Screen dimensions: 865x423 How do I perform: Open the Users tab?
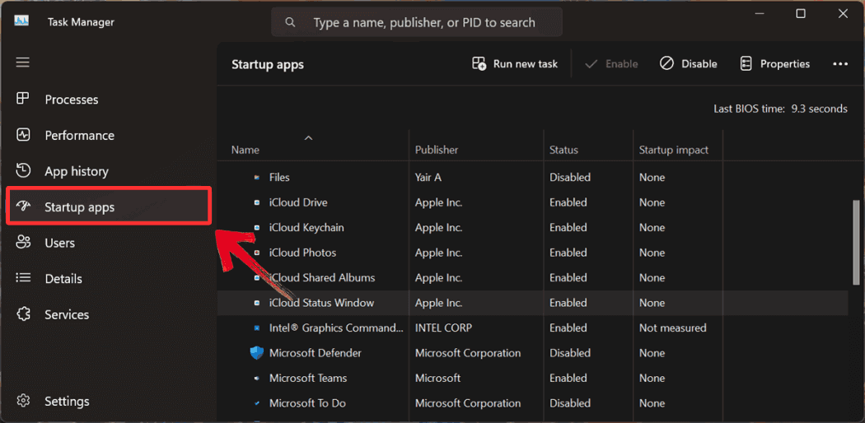click(x=108, y=242)
